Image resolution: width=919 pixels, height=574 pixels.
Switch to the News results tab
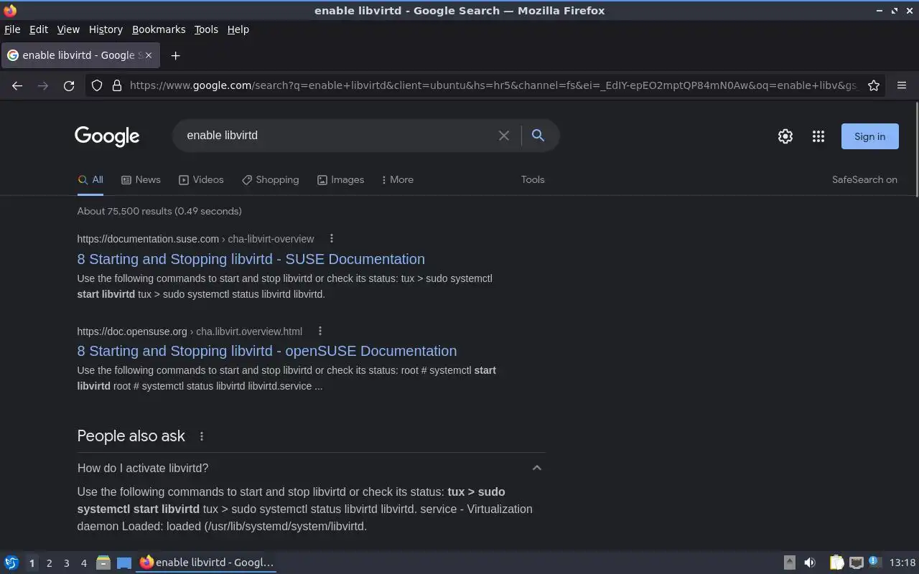141,180
